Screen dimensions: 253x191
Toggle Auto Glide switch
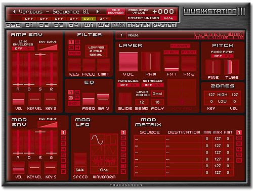(x=128, y=85)
